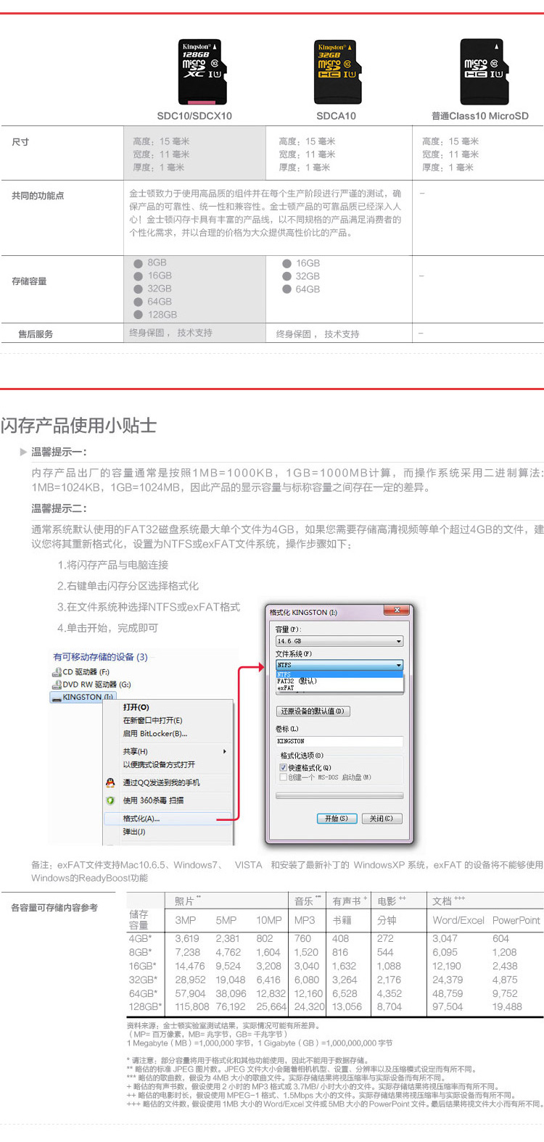Close the 格式化 KINGSTON dialog with X

click(397, 611)
